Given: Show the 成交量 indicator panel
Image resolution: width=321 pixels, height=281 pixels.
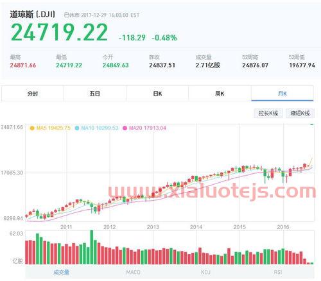Looking at the screenshot, I should point(61,272).
